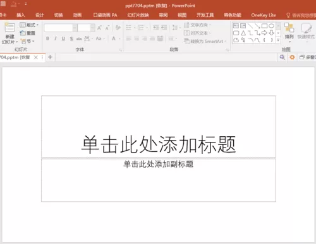The width and height of the screenshot is (316, 244).
Task: Close the ppt7704.pptm document tab
Action: point(36,57)
